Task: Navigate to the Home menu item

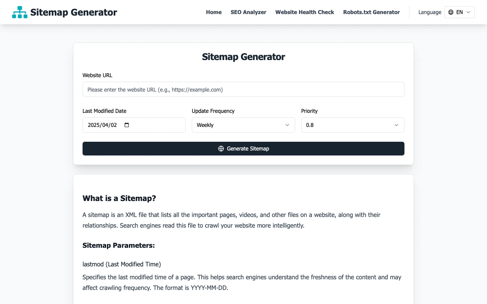Action: [213, 12]
